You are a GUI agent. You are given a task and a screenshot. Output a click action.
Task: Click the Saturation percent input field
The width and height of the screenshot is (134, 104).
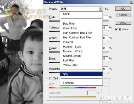[92, 93]
